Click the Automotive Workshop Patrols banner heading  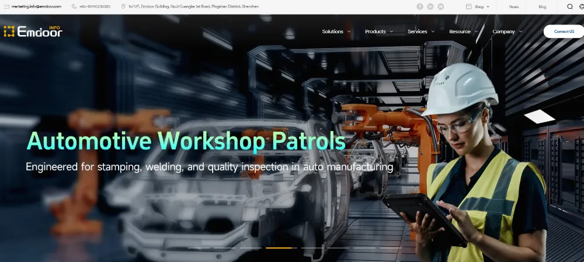[x=186, y=141]
